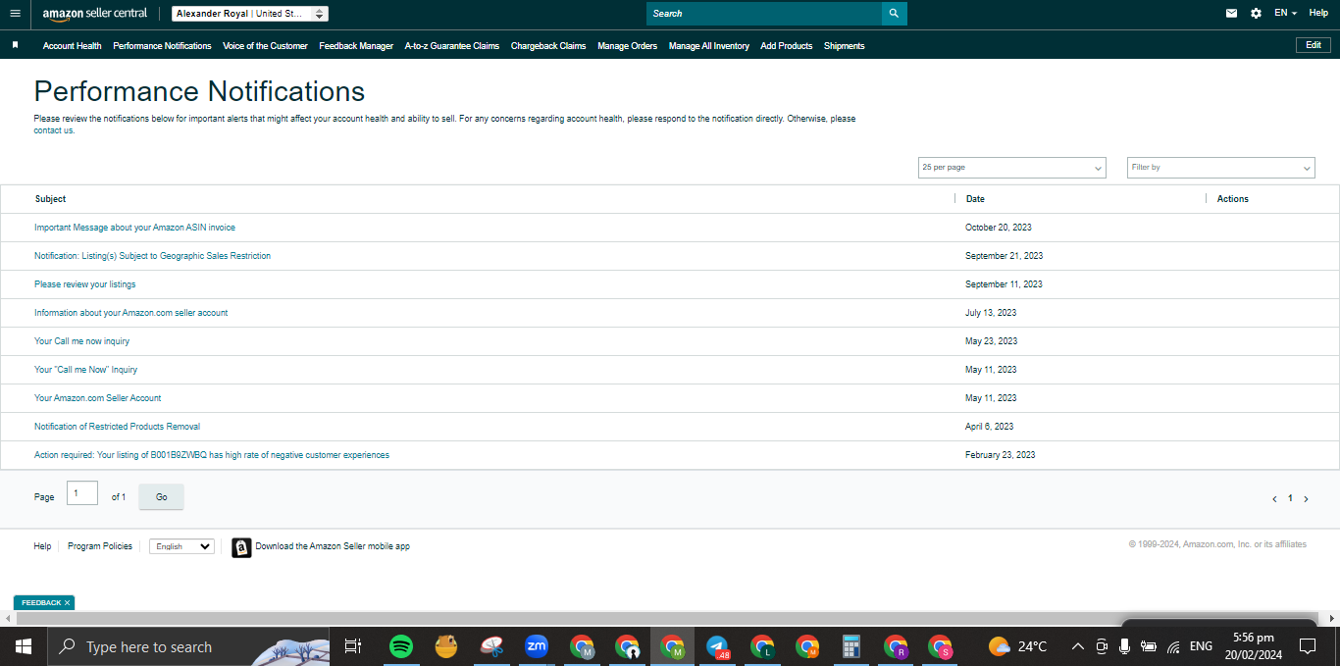Open the Windows notification center
The height and width of the screenshot is (666, 1340).
(1307, 646)
